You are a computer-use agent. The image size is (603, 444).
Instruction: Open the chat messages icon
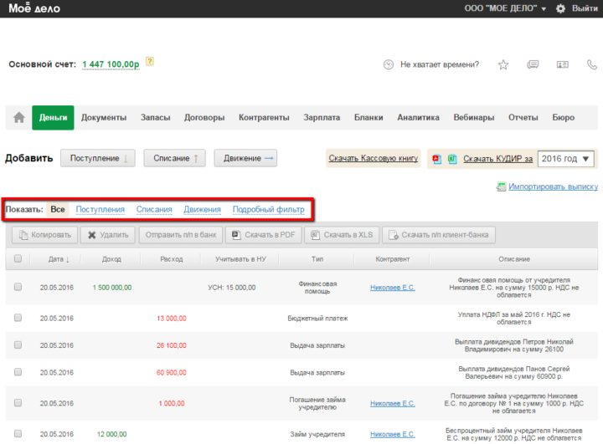coord(533,64)
